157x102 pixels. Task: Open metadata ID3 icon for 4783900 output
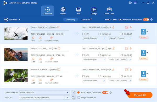click(127, 69)
